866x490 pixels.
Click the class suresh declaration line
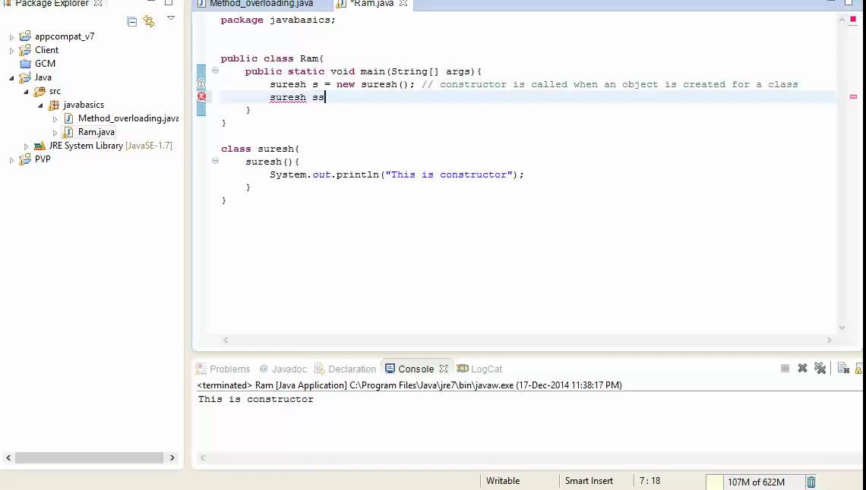point(260,149)
